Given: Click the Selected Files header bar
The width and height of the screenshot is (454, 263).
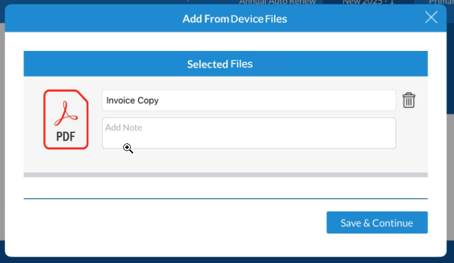Looking at the screenshot, I should click(225, 64).
